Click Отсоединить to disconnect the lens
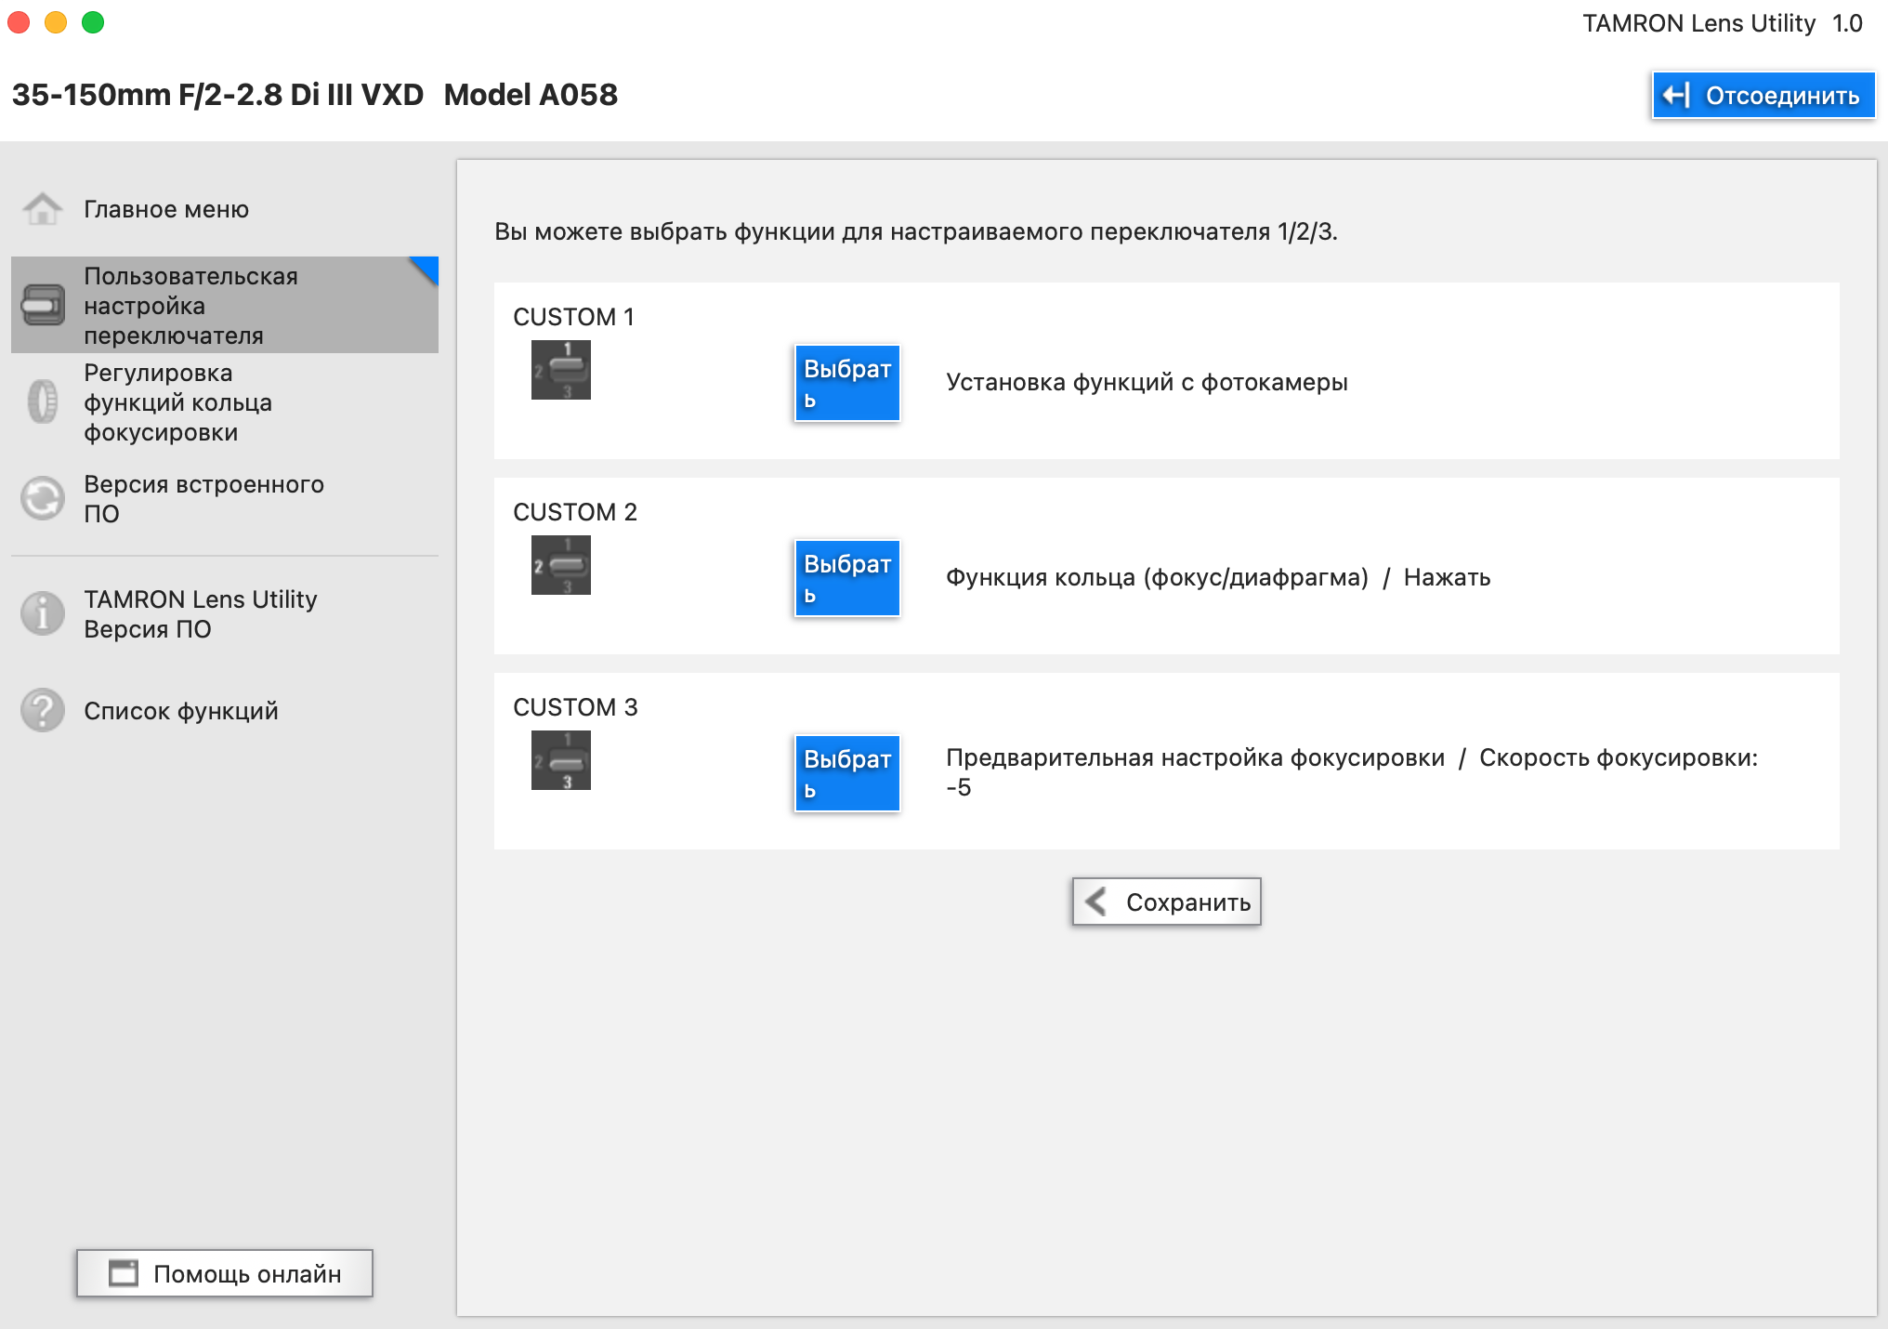 click(x=1763, y=96)
